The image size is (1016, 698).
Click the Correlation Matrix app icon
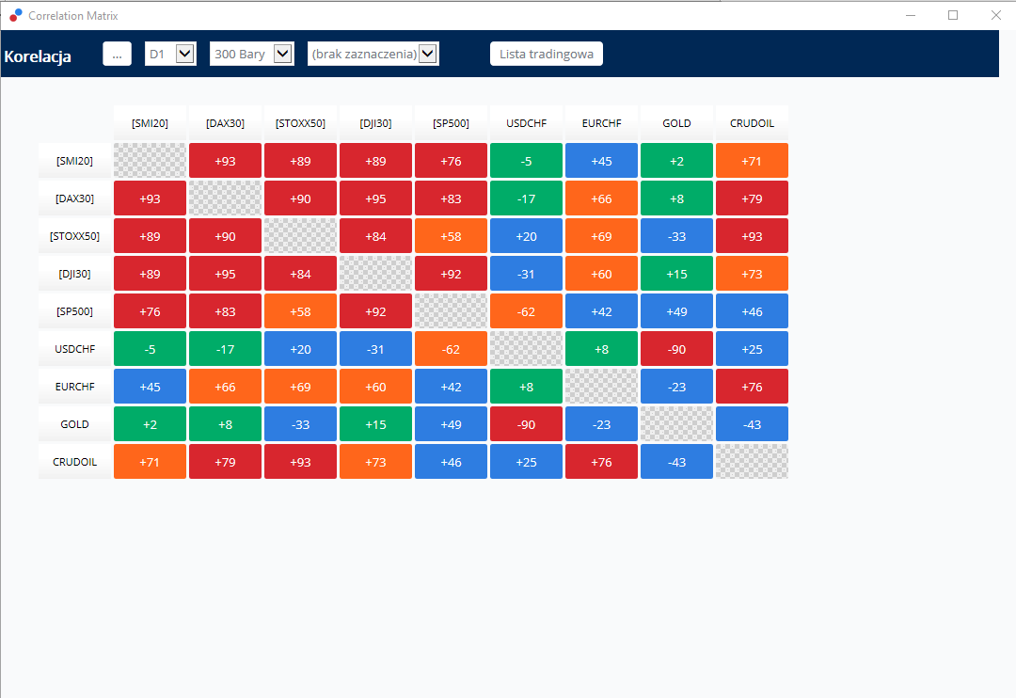pos(16,15)
